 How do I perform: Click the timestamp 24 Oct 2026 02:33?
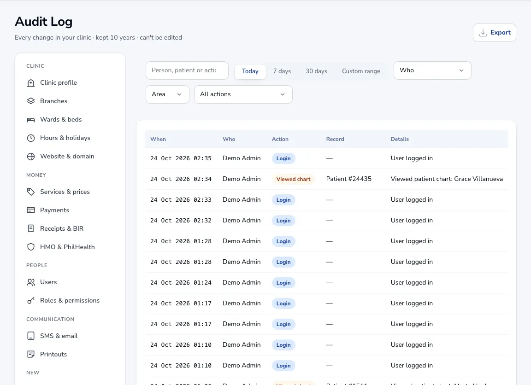pyautogui.click(x=181, y=200)
